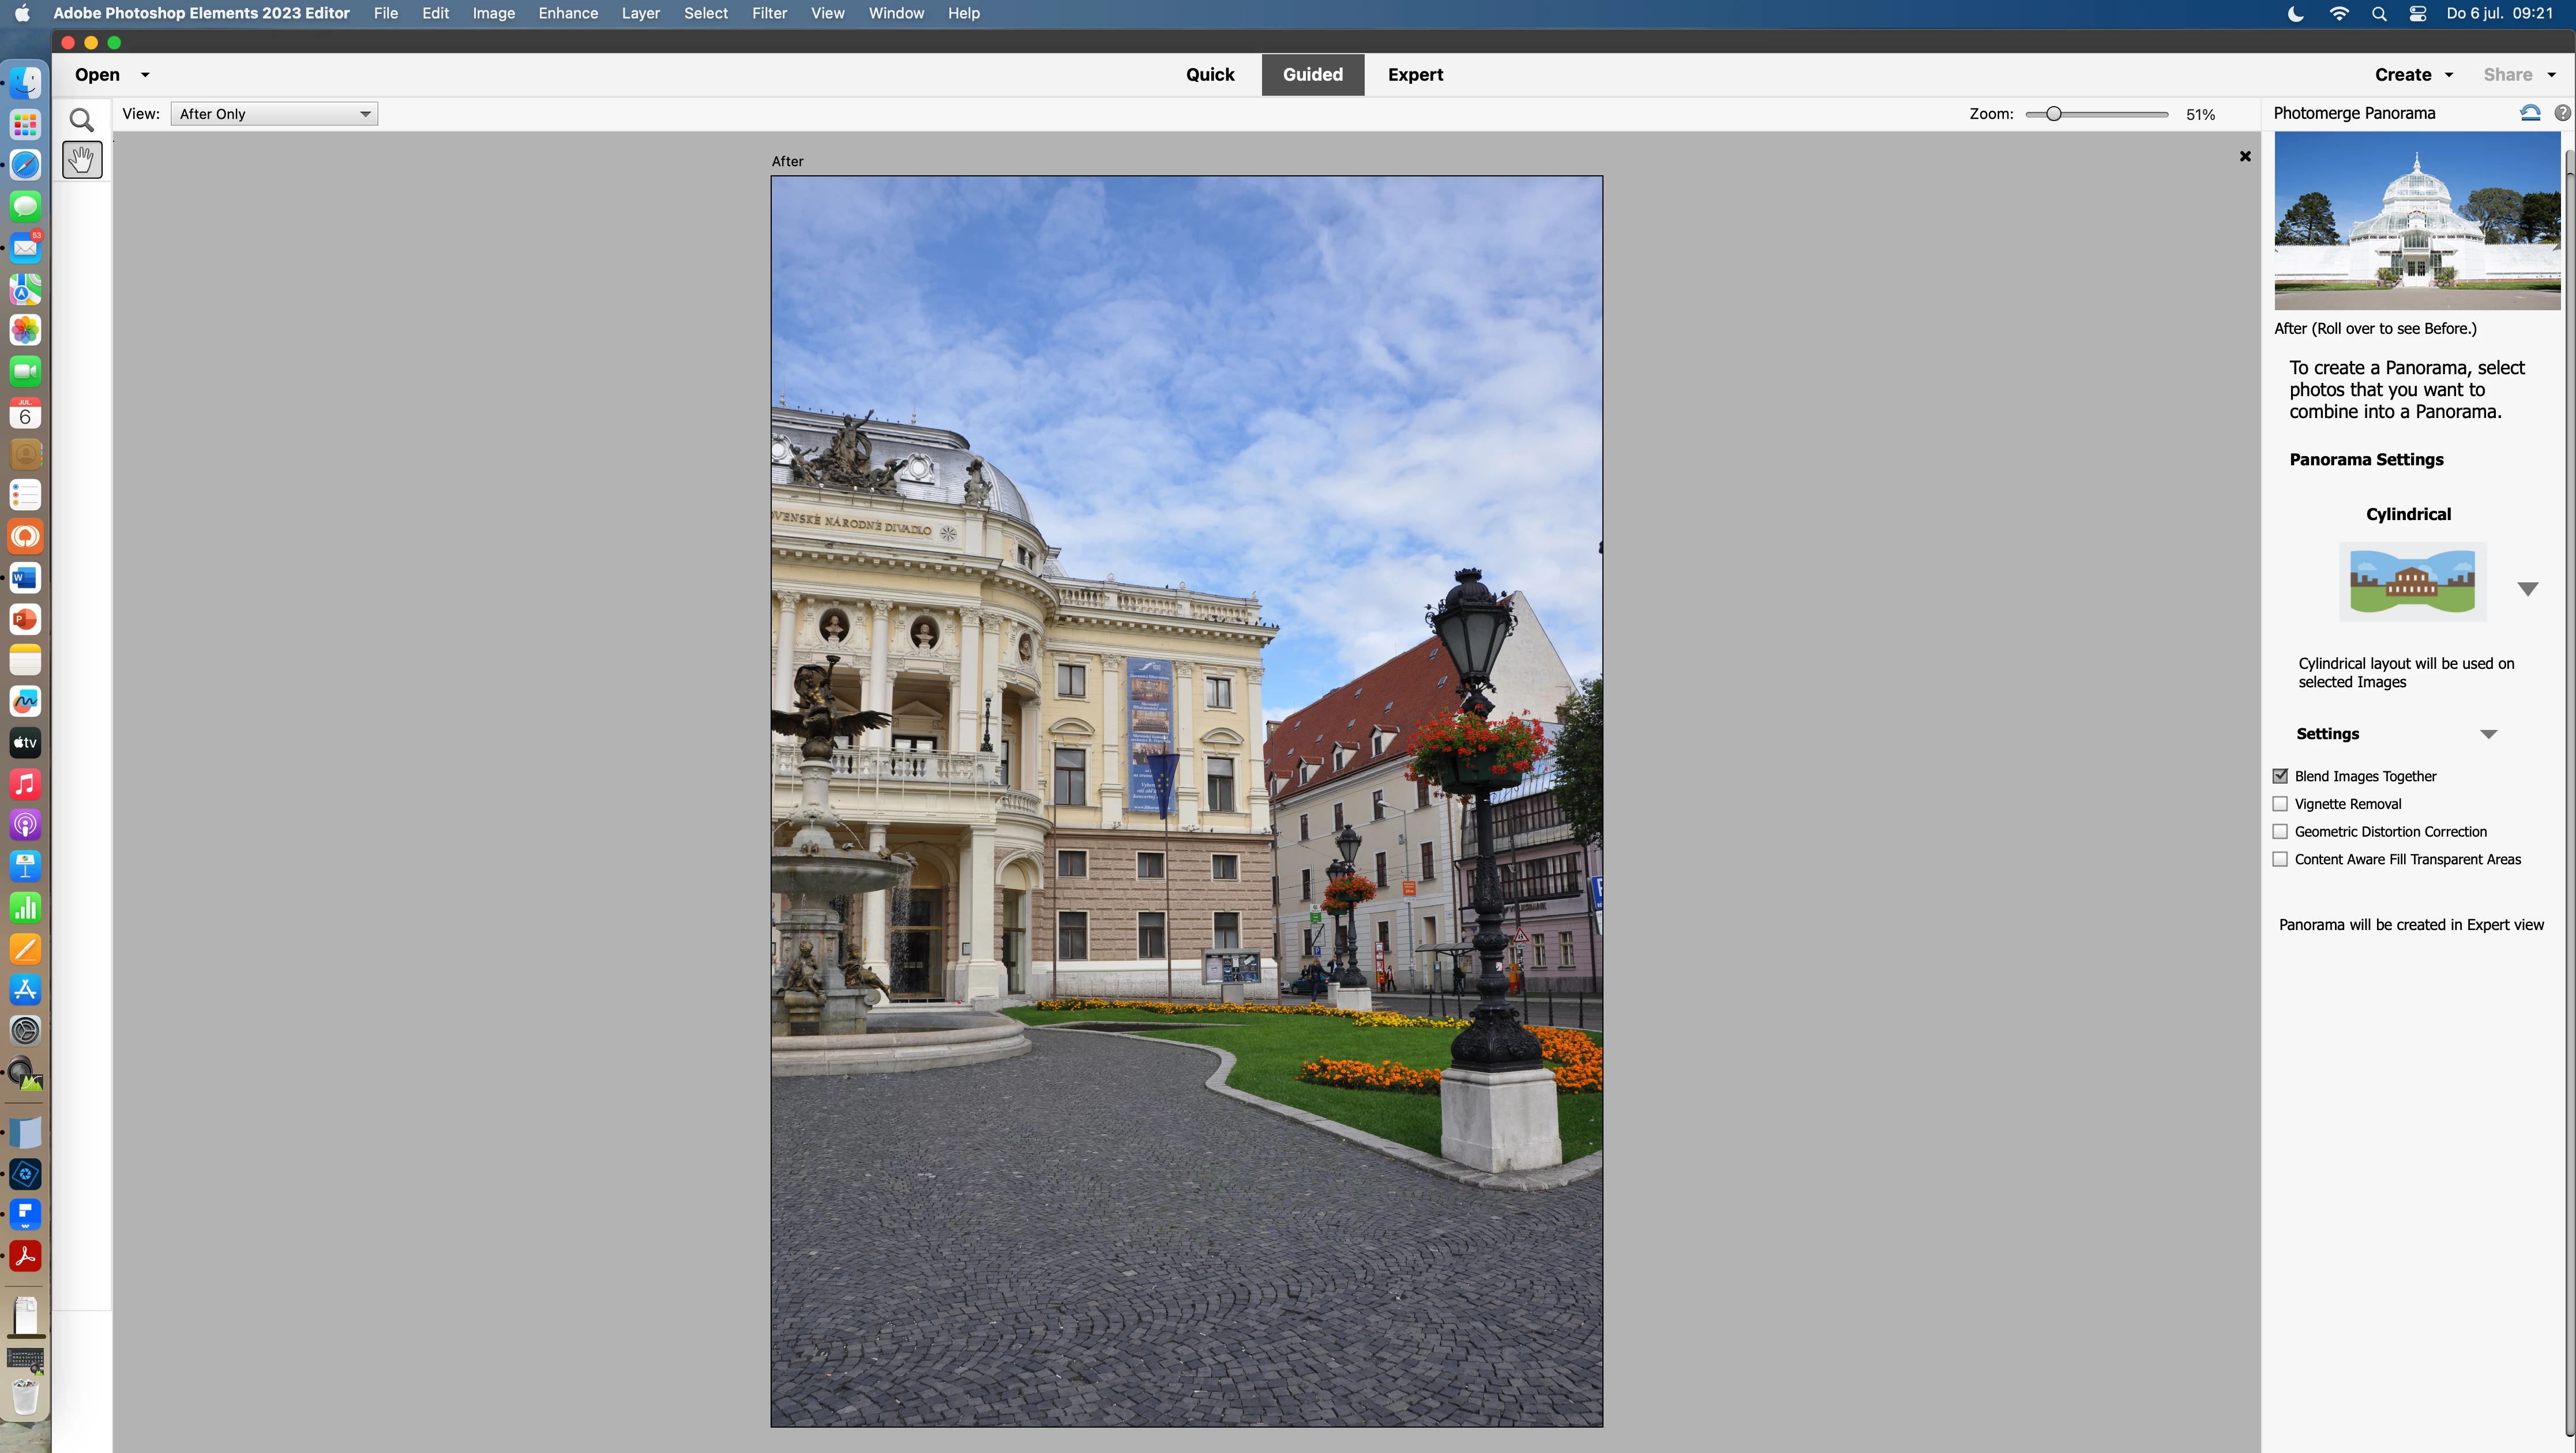Expand the Cylindrical layout dropdown arrow
2576x1453 pixels.
point(2527,589)
